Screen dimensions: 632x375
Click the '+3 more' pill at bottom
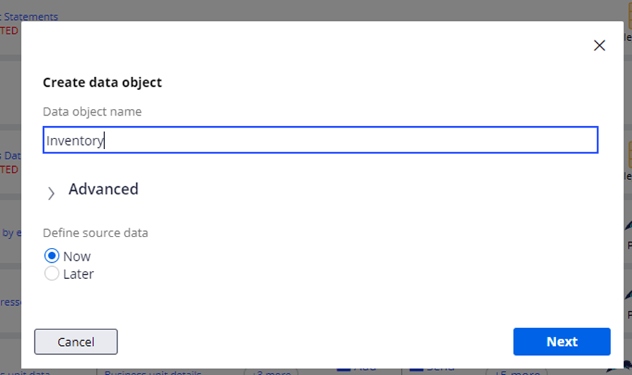point(271,372)
